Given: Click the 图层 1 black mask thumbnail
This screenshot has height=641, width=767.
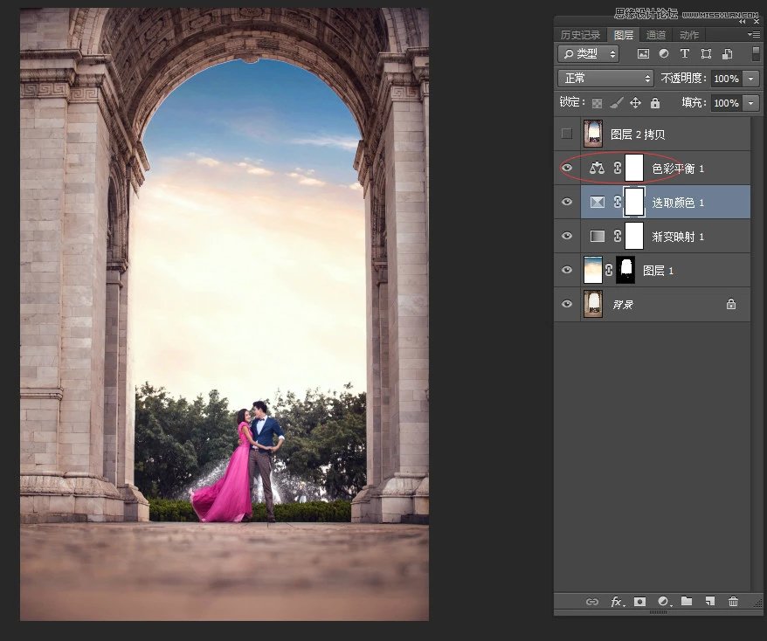Looking at the screenshot, I should (x=625, y=269).
